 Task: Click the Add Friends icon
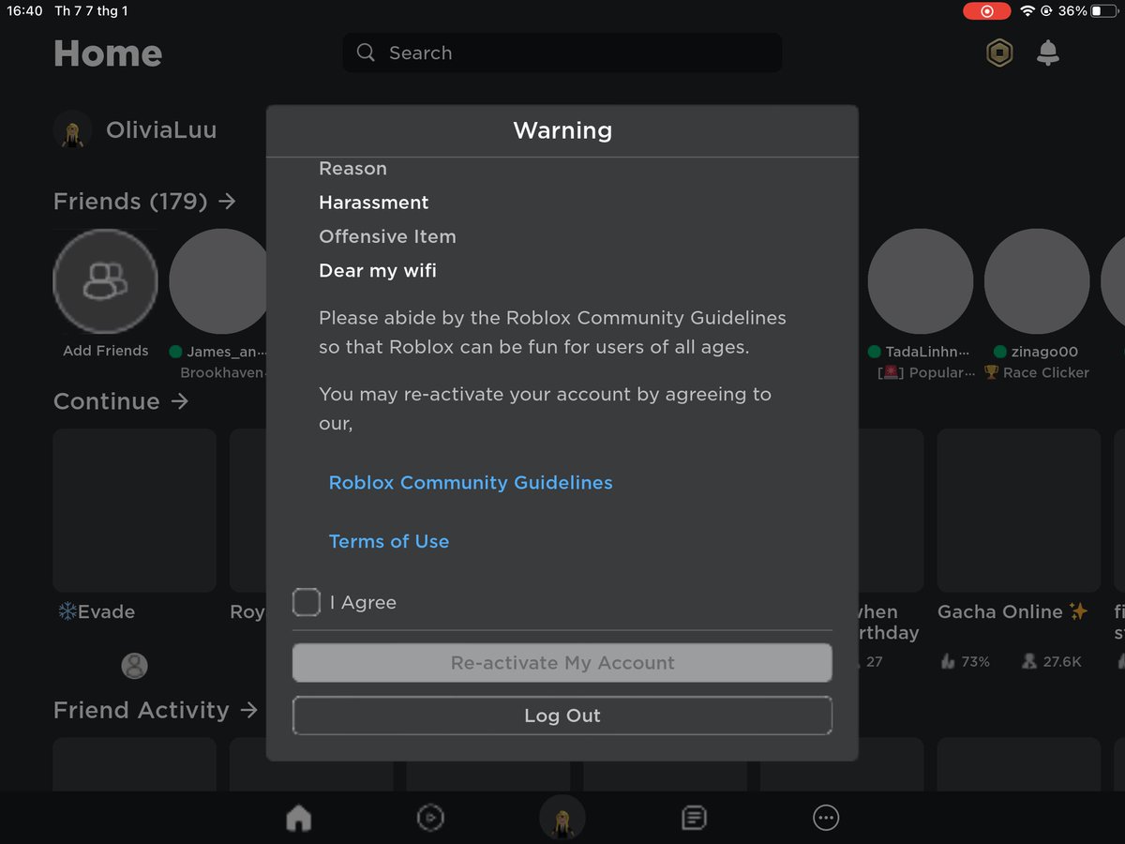click(x=105, y=281)
